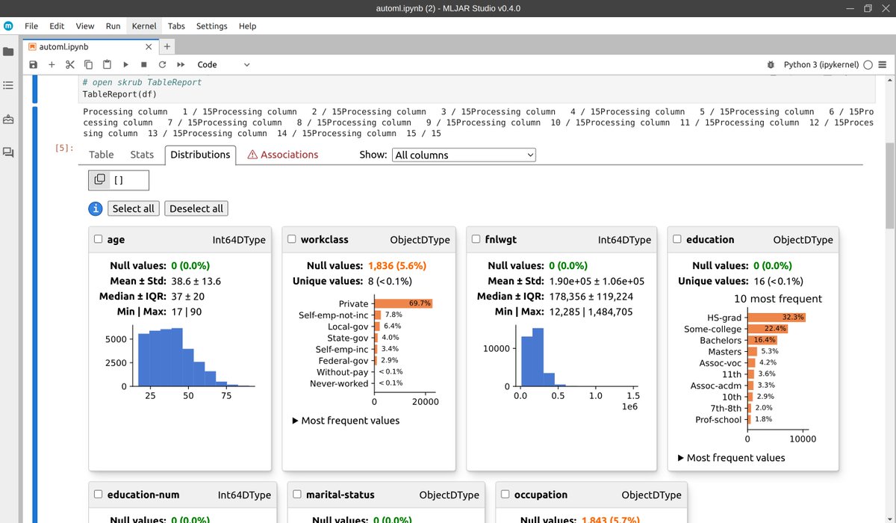This screenshot has height=523, width=896.
Task: Interrupt the kernel with stop button
Action: click(x=143, y=64)
